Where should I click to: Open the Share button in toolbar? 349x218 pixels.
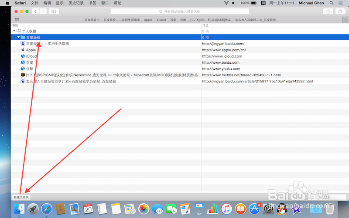pos(328,11)
